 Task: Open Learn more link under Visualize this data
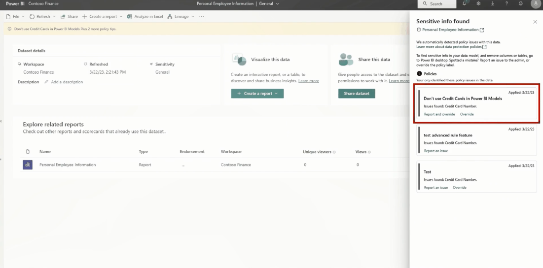point(309,81)
